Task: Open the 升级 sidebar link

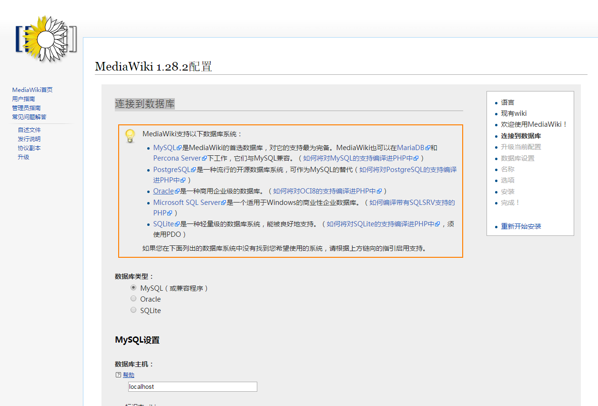Action: click(x=23, y=157)
